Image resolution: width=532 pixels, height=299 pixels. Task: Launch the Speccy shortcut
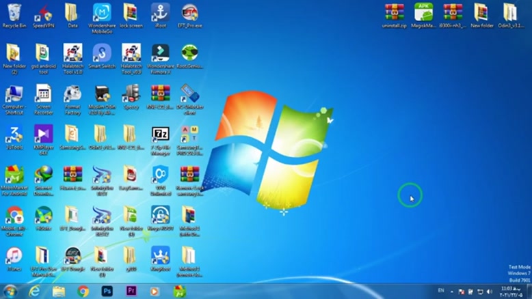(x=131, y=97)
